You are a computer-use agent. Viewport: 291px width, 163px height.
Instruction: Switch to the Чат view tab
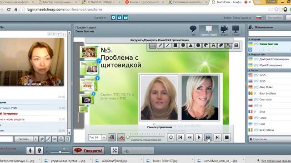point(193,30)
